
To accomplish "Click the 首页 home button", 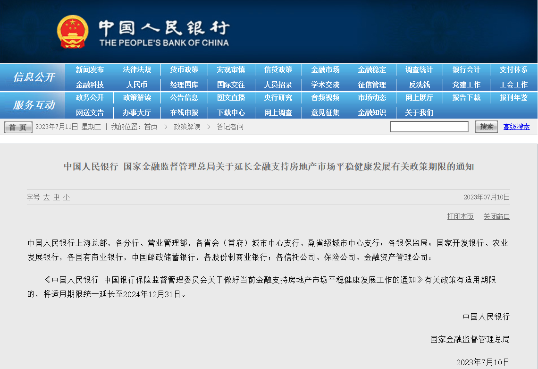I will click(x=18, y=127).
